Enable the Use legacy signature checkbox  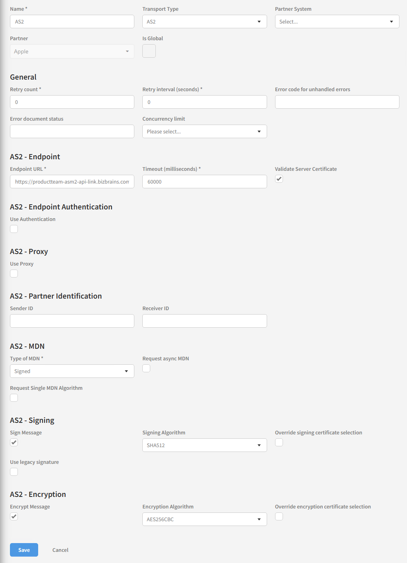tap(14, 472)
